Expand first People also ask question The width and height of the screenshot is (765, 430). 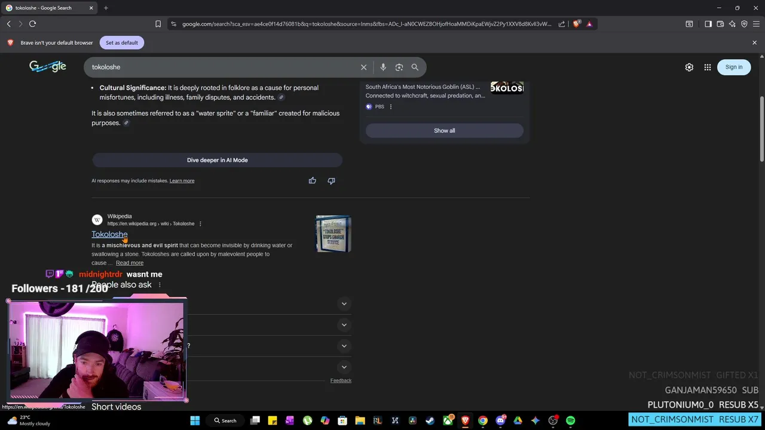(x=344, y=304)
